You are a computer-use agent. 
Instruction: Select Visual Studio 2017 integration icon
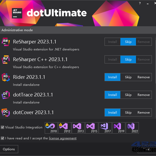105,128
